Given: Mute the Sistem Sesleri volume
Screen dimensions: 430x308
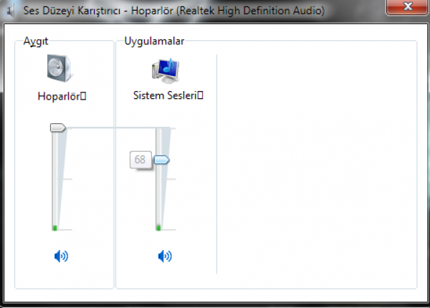Looking at the screenshot, I should pyautogui.click(x=165, y=256).
